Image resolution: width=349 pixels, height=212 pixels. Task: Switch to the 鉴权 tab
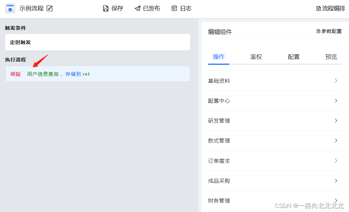pyautogui.click(x=256, y=57)
